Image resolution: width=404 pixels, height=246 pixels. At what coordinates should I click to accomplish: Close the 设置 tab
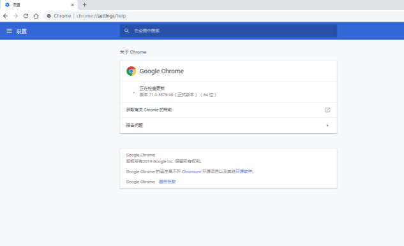pyautogui.click(x=72, y=4)
